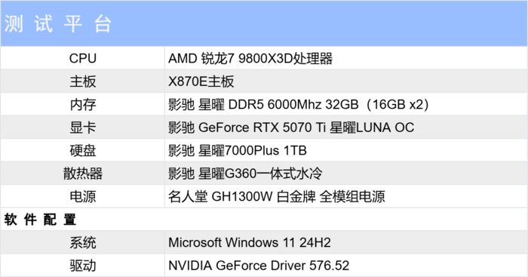Click AMD 锐龙7 9800X3D处理器 text
Screen dimensions: 528x277
pyautogui.click(x=250, y=58)
